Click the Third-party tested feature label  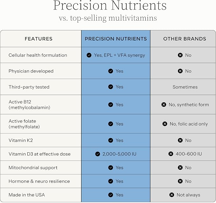pyautogui.click(x=29, y=87)
